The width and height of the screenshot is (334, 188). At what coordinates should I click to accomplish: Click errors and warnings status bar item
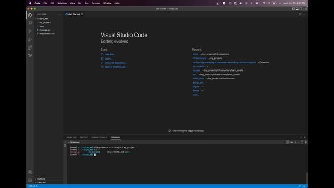[33, 186]
